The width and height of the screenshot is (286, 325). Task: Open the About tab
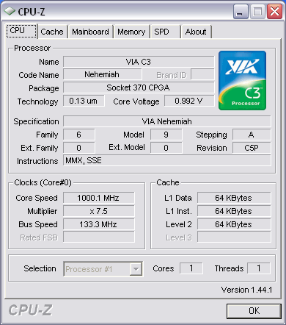point(196,32)
